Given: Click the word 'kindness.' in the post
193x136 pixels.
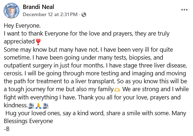Looking at the screenshot, I should [16, 105].
